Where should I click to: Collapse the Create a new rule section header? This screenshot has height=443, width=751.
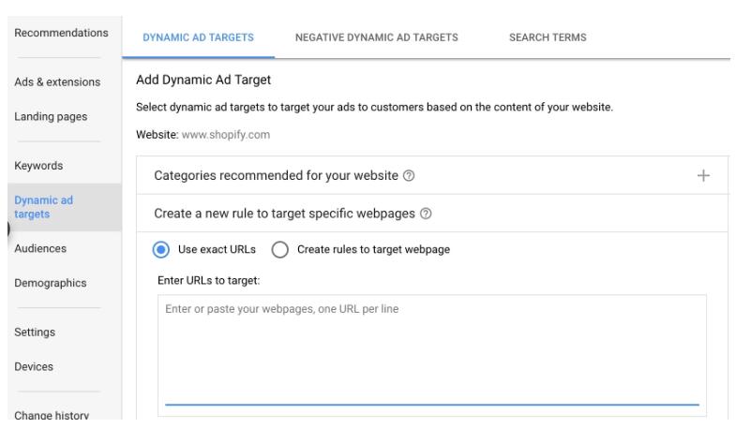pyautogui.click(x=281, y=214)
